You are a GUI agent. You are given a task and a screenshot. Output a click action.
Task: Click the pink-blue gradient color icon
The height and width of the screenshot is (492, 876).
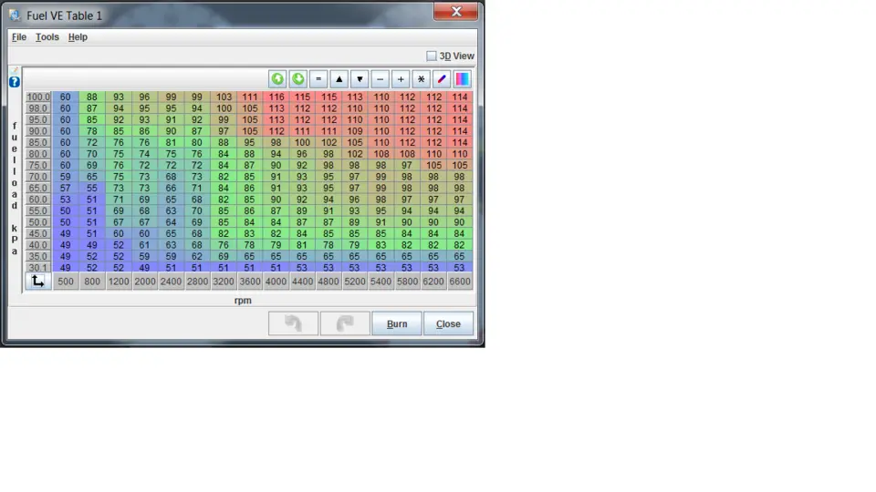[x=462, y=79]
